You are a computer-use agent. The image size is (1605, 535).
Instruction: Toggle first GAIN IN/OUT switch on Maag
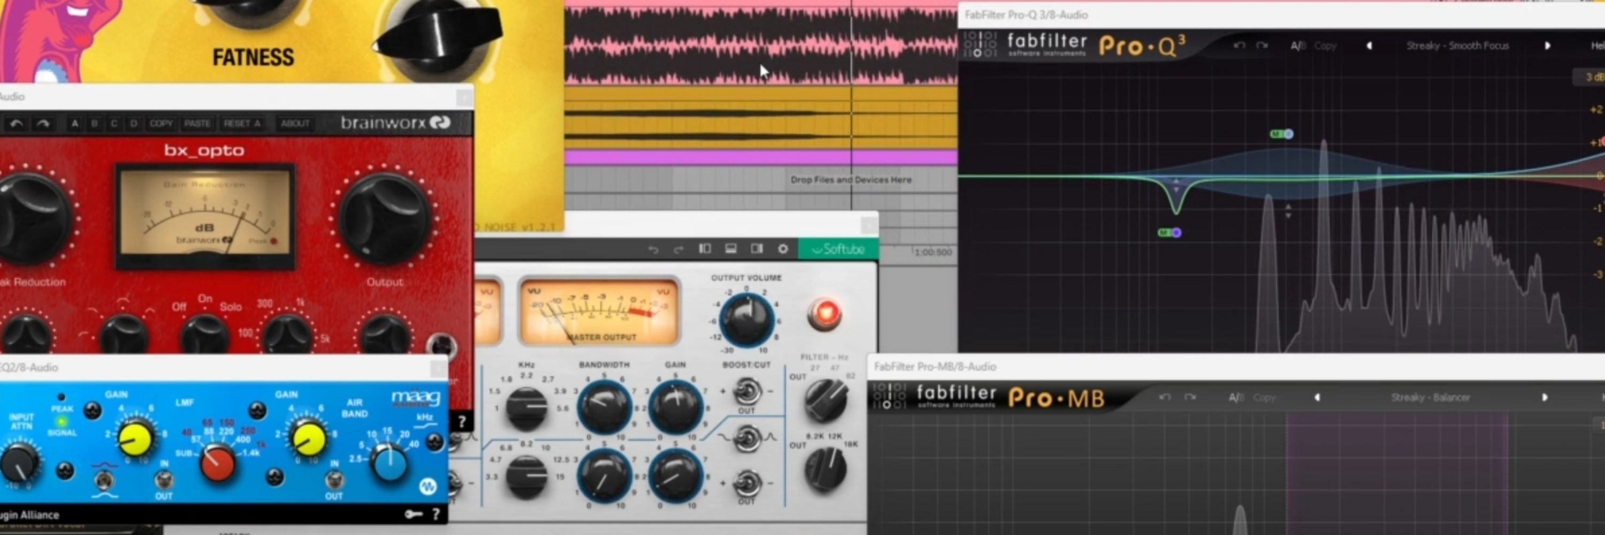click(x=164, y=480)
